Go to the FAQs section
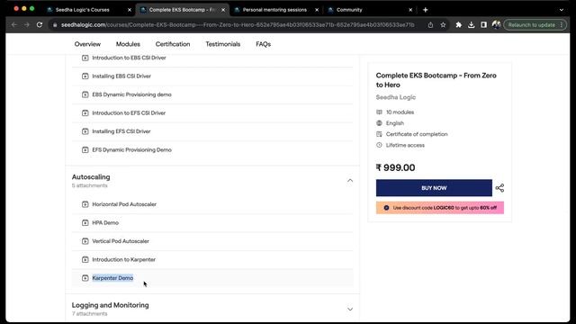The image size is (576, 324). [x=264, y=44]
